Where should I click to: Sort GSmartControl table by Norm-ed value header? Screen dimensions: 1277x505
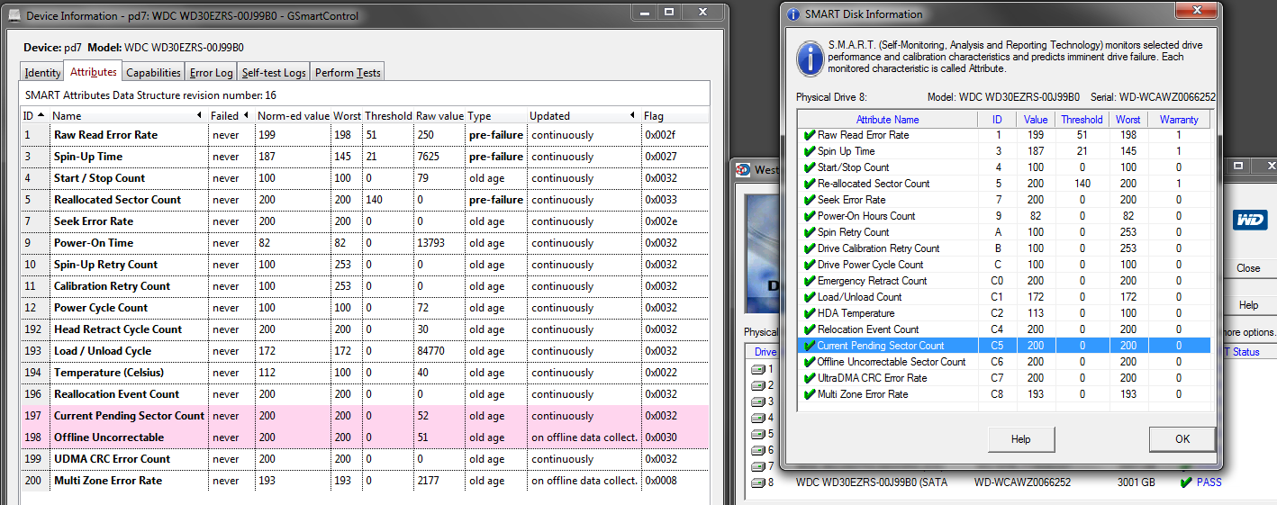[x=293, y=116]
